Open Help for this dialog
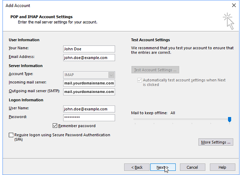 [222, 167]
